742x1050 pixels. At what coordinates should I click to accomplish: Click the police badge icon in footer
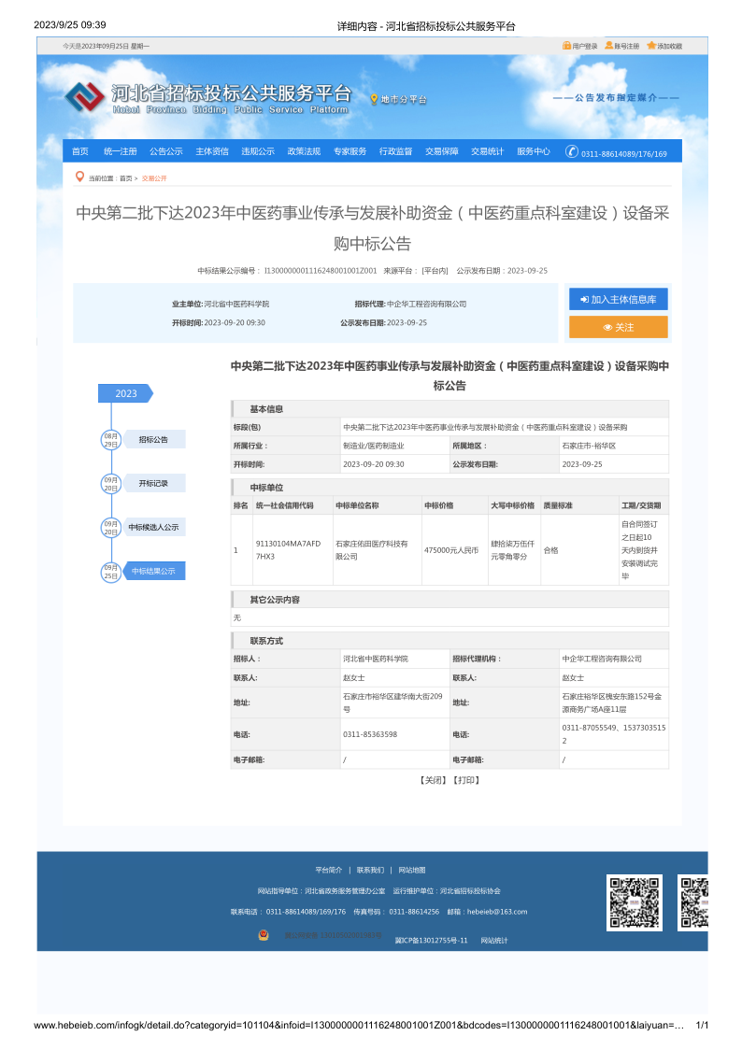tap(264, 935)
